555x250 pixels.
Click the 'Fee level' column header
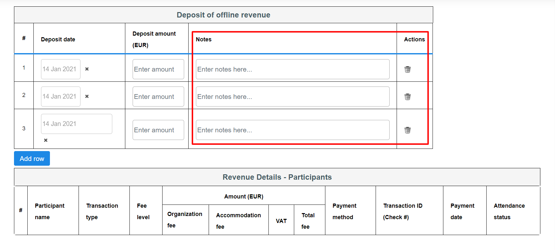pos(143,212)
